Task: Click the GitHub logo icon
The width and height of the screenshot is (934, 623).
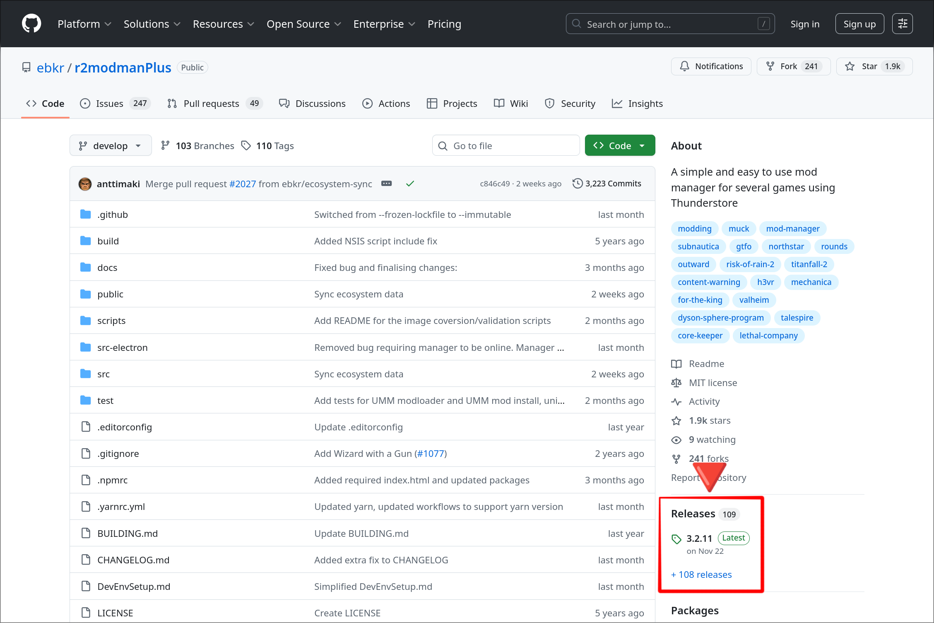Action: pyautogui.click(x=31, y=24)
